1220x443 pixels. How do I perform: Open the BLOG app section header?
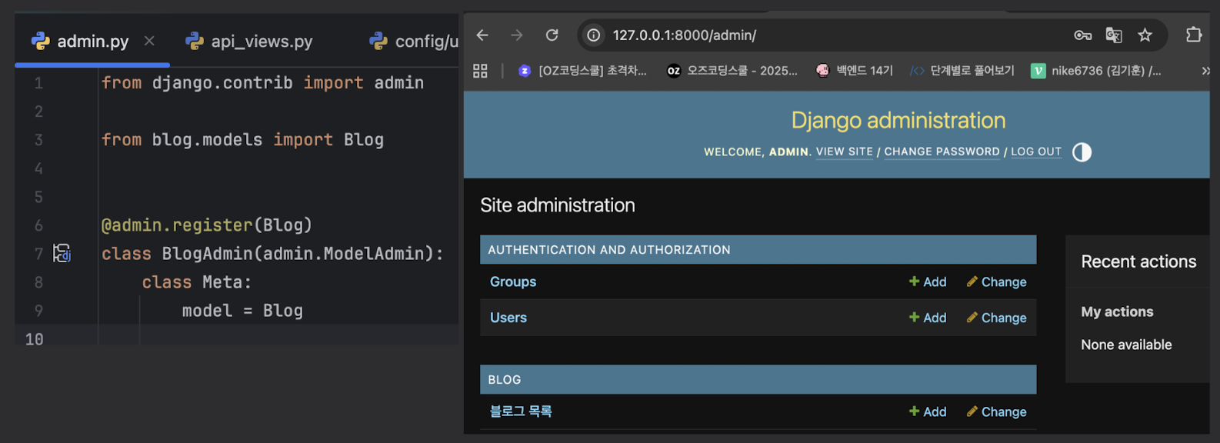[505, 380]
